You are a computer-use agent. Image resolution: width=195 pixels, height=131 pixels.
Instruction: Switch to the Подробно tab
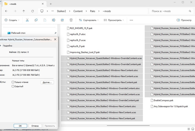(8, 46)
